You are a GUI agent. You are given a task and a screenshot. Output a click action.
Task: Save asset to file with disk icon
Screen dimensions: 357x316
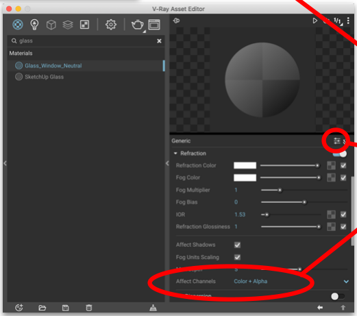pyautogui.click(x=65, y=308)
